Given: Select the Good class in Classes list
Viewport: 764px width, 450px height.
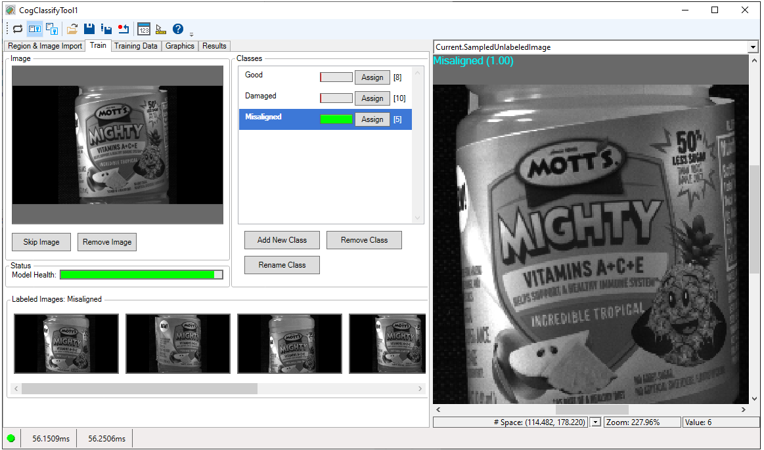Looking at the screenshot, I should point(254,75).
